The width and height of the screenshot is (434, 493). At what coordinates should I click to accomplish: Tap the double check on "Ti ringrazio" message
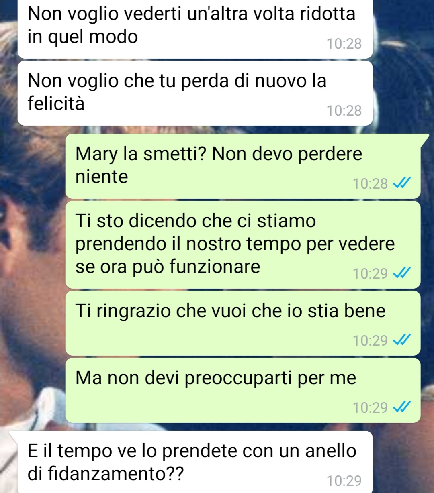[x=401, y=341]
